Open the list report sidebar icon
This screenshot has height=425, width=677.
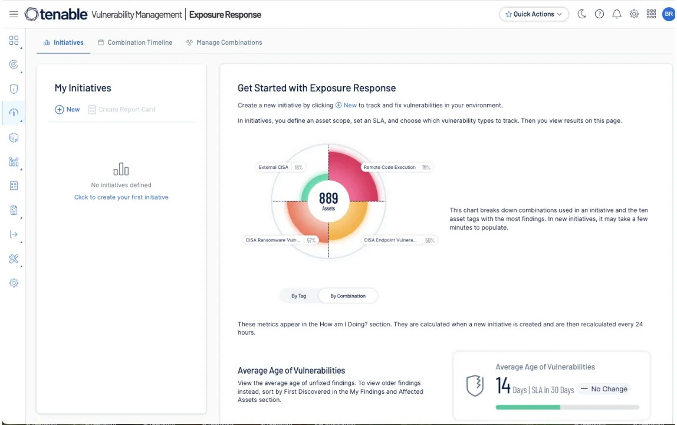[x=14, y=186]
